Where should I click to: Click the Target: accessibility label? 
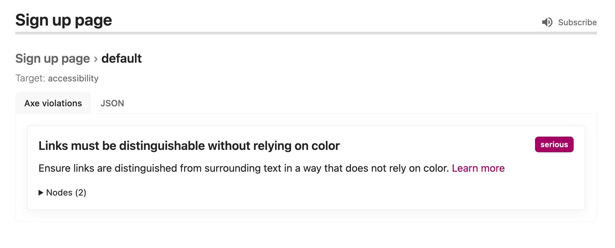[57, 78]
